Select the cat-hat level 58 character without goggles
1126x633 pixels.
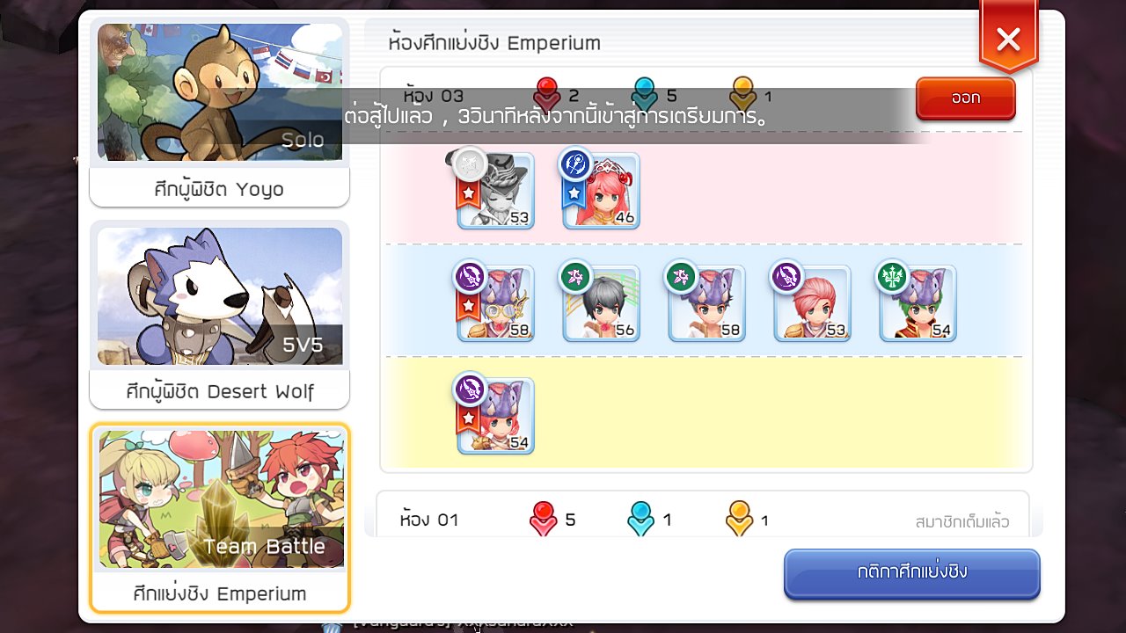706,303
